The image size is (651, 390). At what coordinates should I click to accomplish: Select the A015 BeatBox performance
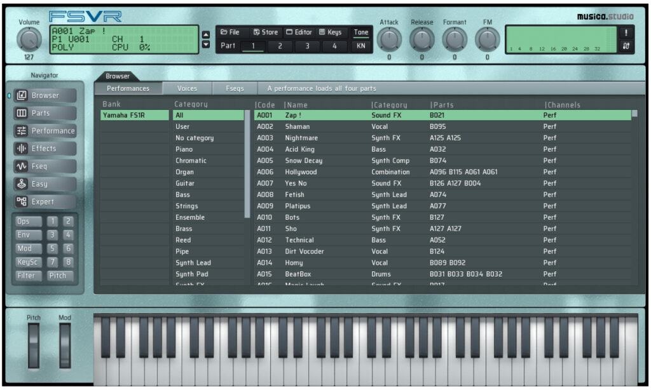[442, 274]
